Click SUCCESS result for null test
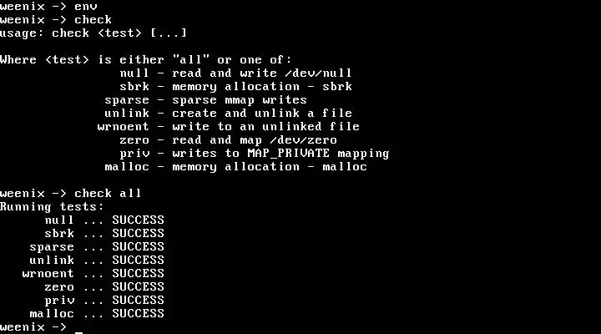 138,220
